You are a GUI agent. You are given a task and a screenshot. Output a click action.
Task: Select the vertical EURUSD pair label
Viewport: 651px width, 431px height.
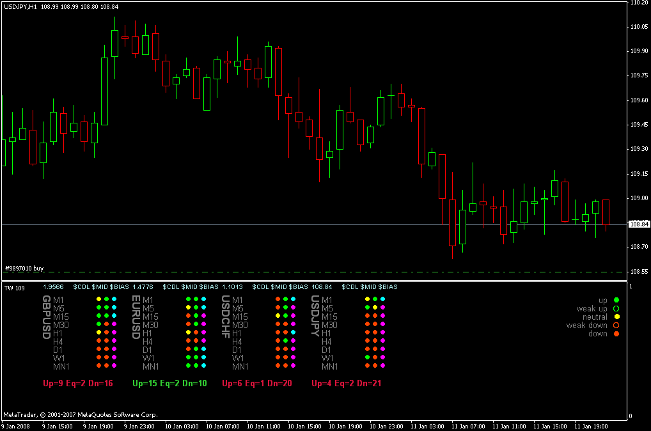click(136, 317)
